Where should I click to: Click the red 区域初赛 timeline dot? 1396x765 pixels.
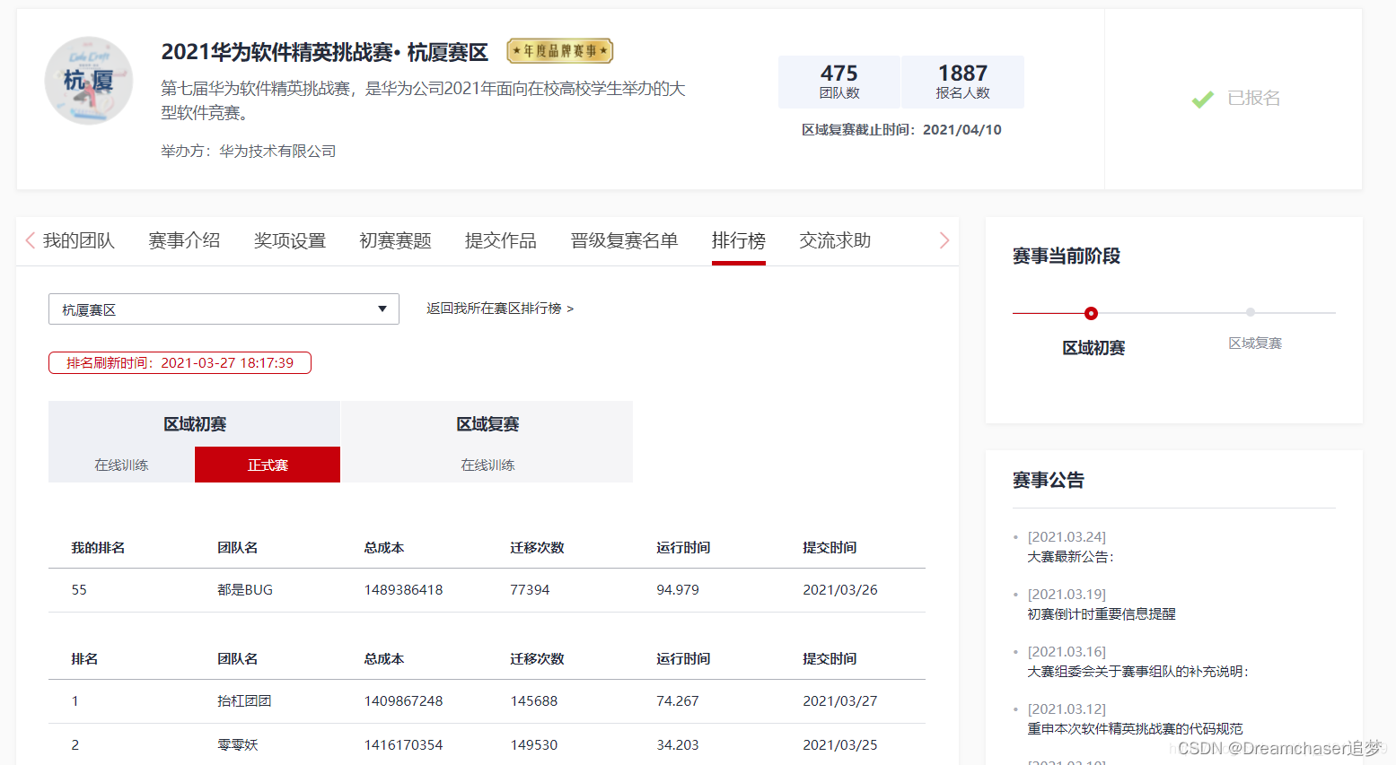tap(1091, 313)
